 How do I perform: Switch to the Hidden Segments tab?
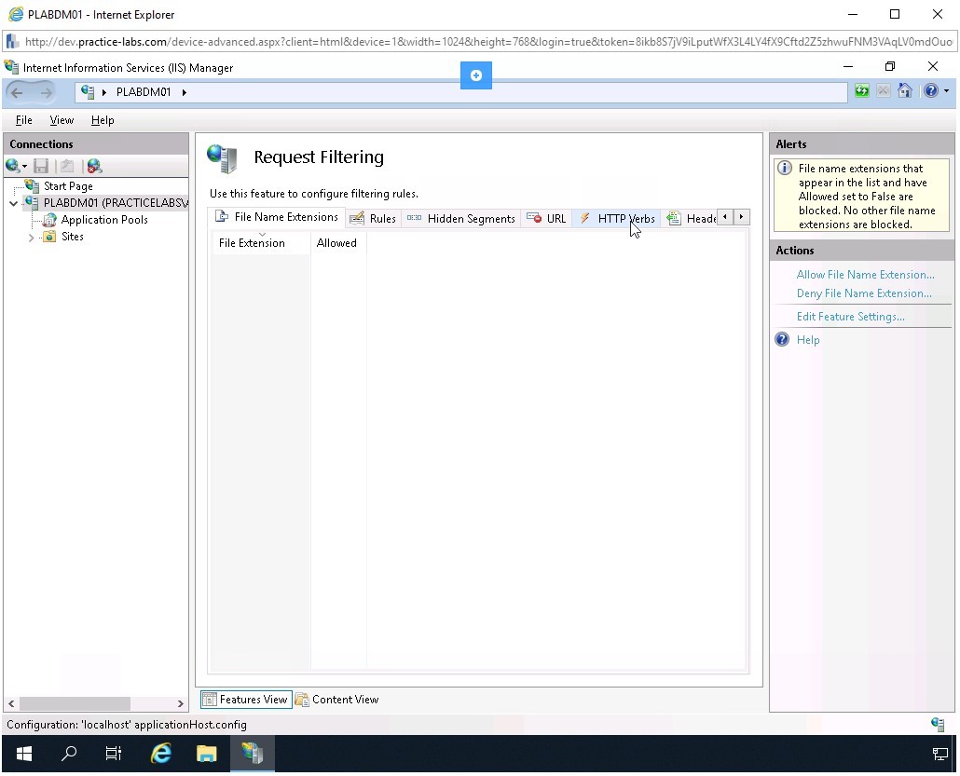click(471, 217)
